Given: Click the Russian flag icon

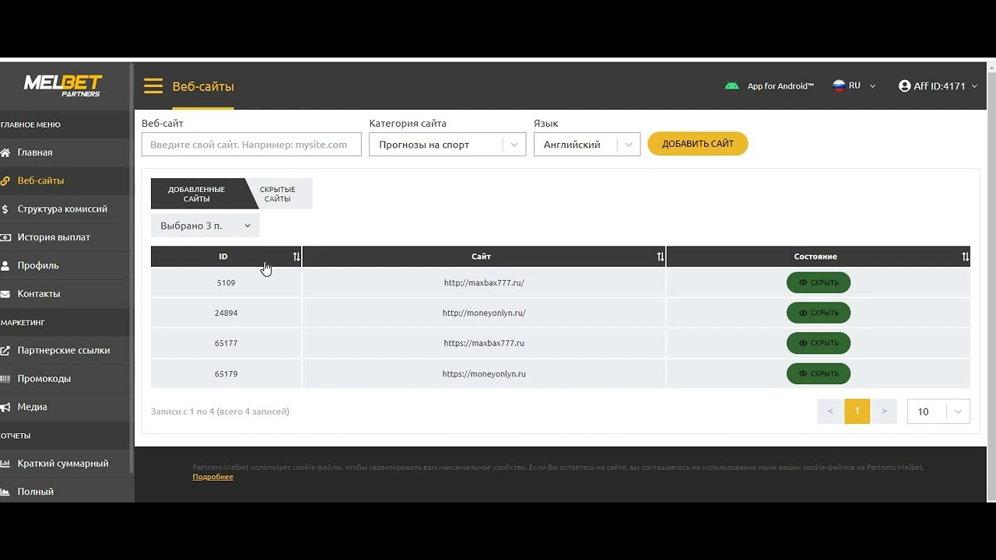Looking at the screenshot, I should point(839,86).
